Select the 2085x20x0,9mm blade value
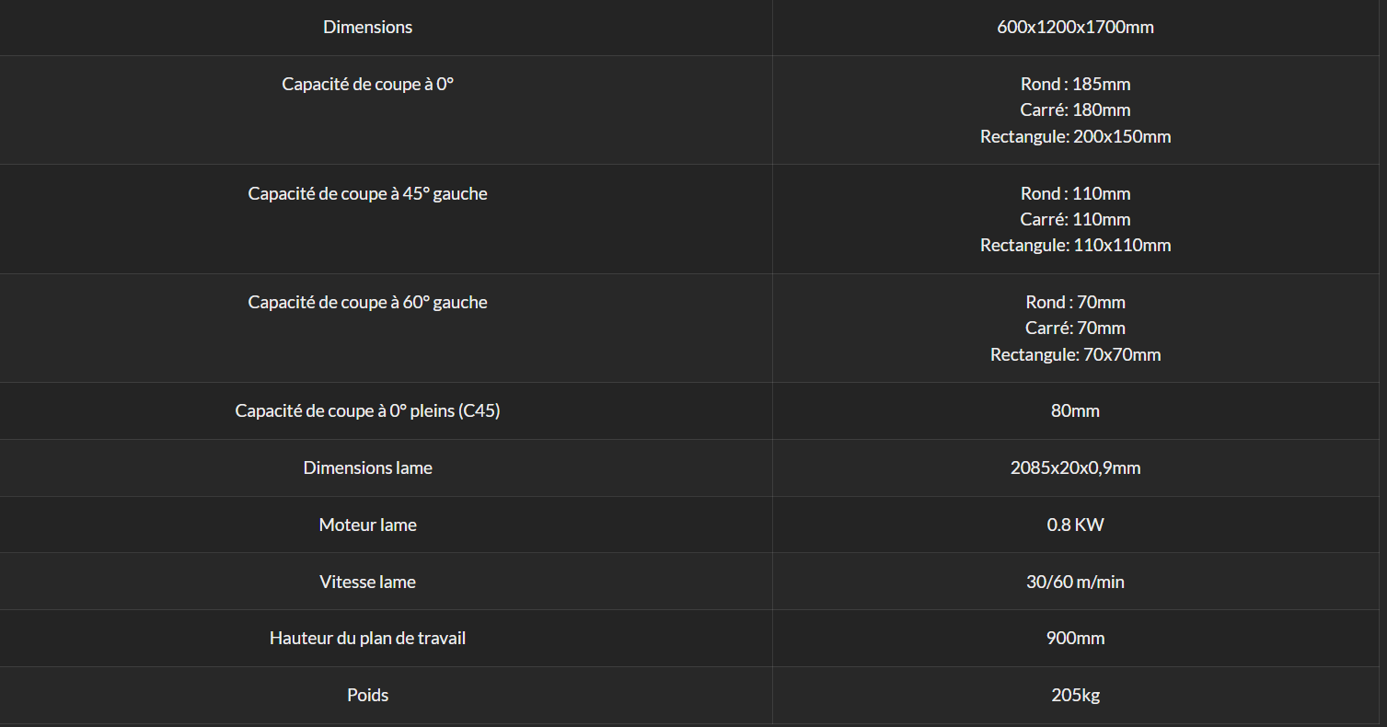This screenshot has height=727, width=1387. coord(1075,468)
